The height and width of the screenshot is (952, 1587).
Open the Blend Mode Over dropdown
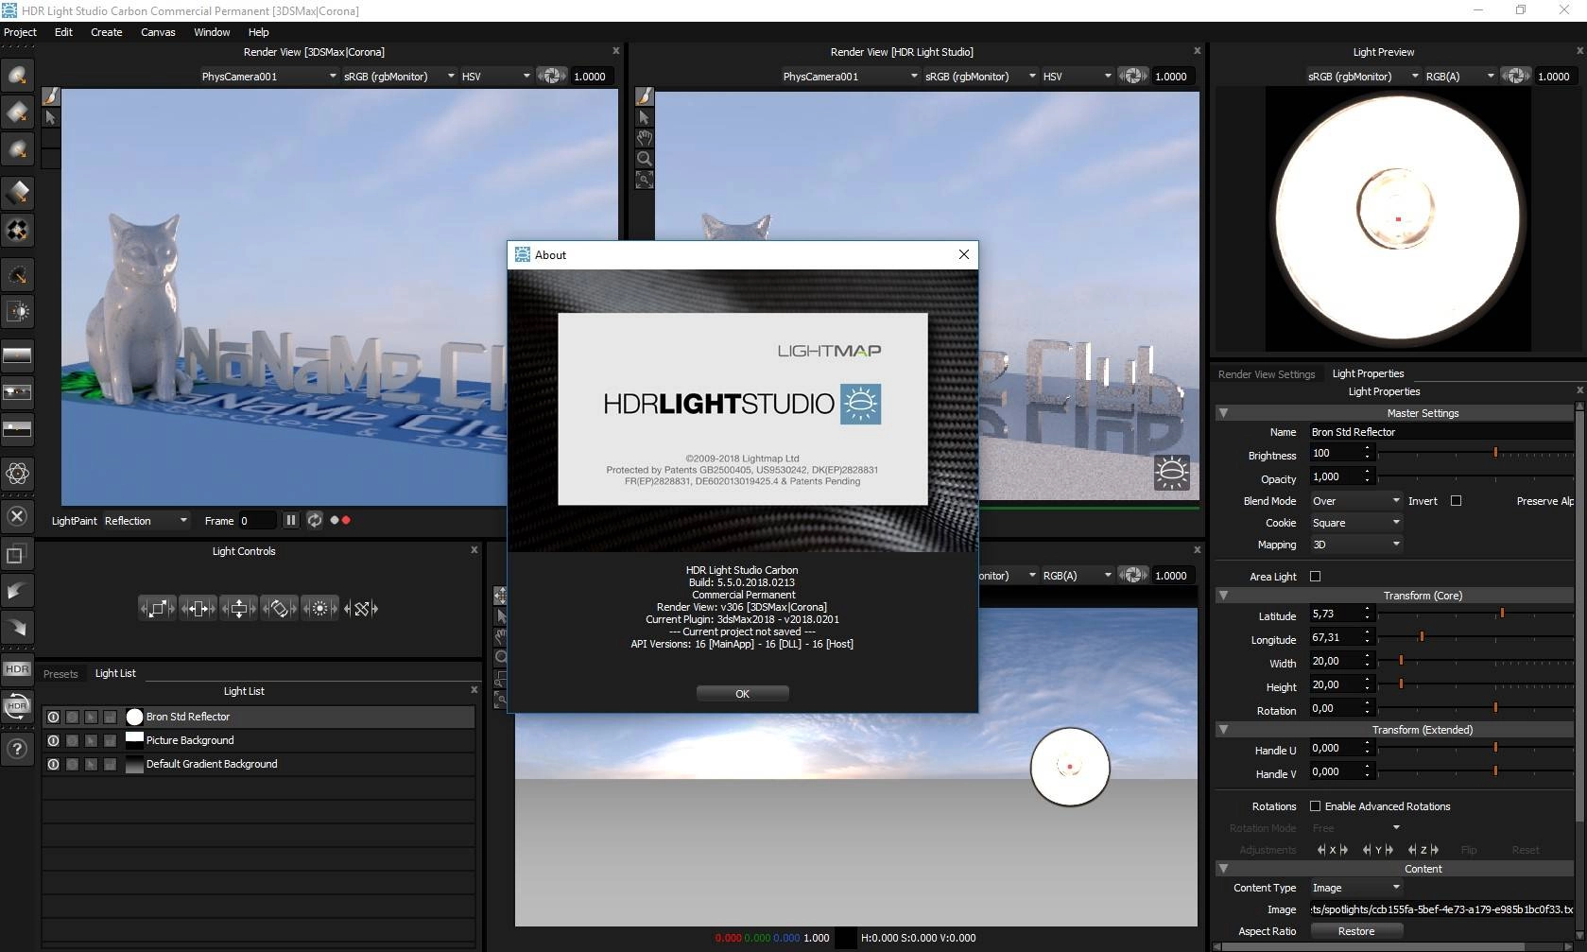click(1355, 501)
